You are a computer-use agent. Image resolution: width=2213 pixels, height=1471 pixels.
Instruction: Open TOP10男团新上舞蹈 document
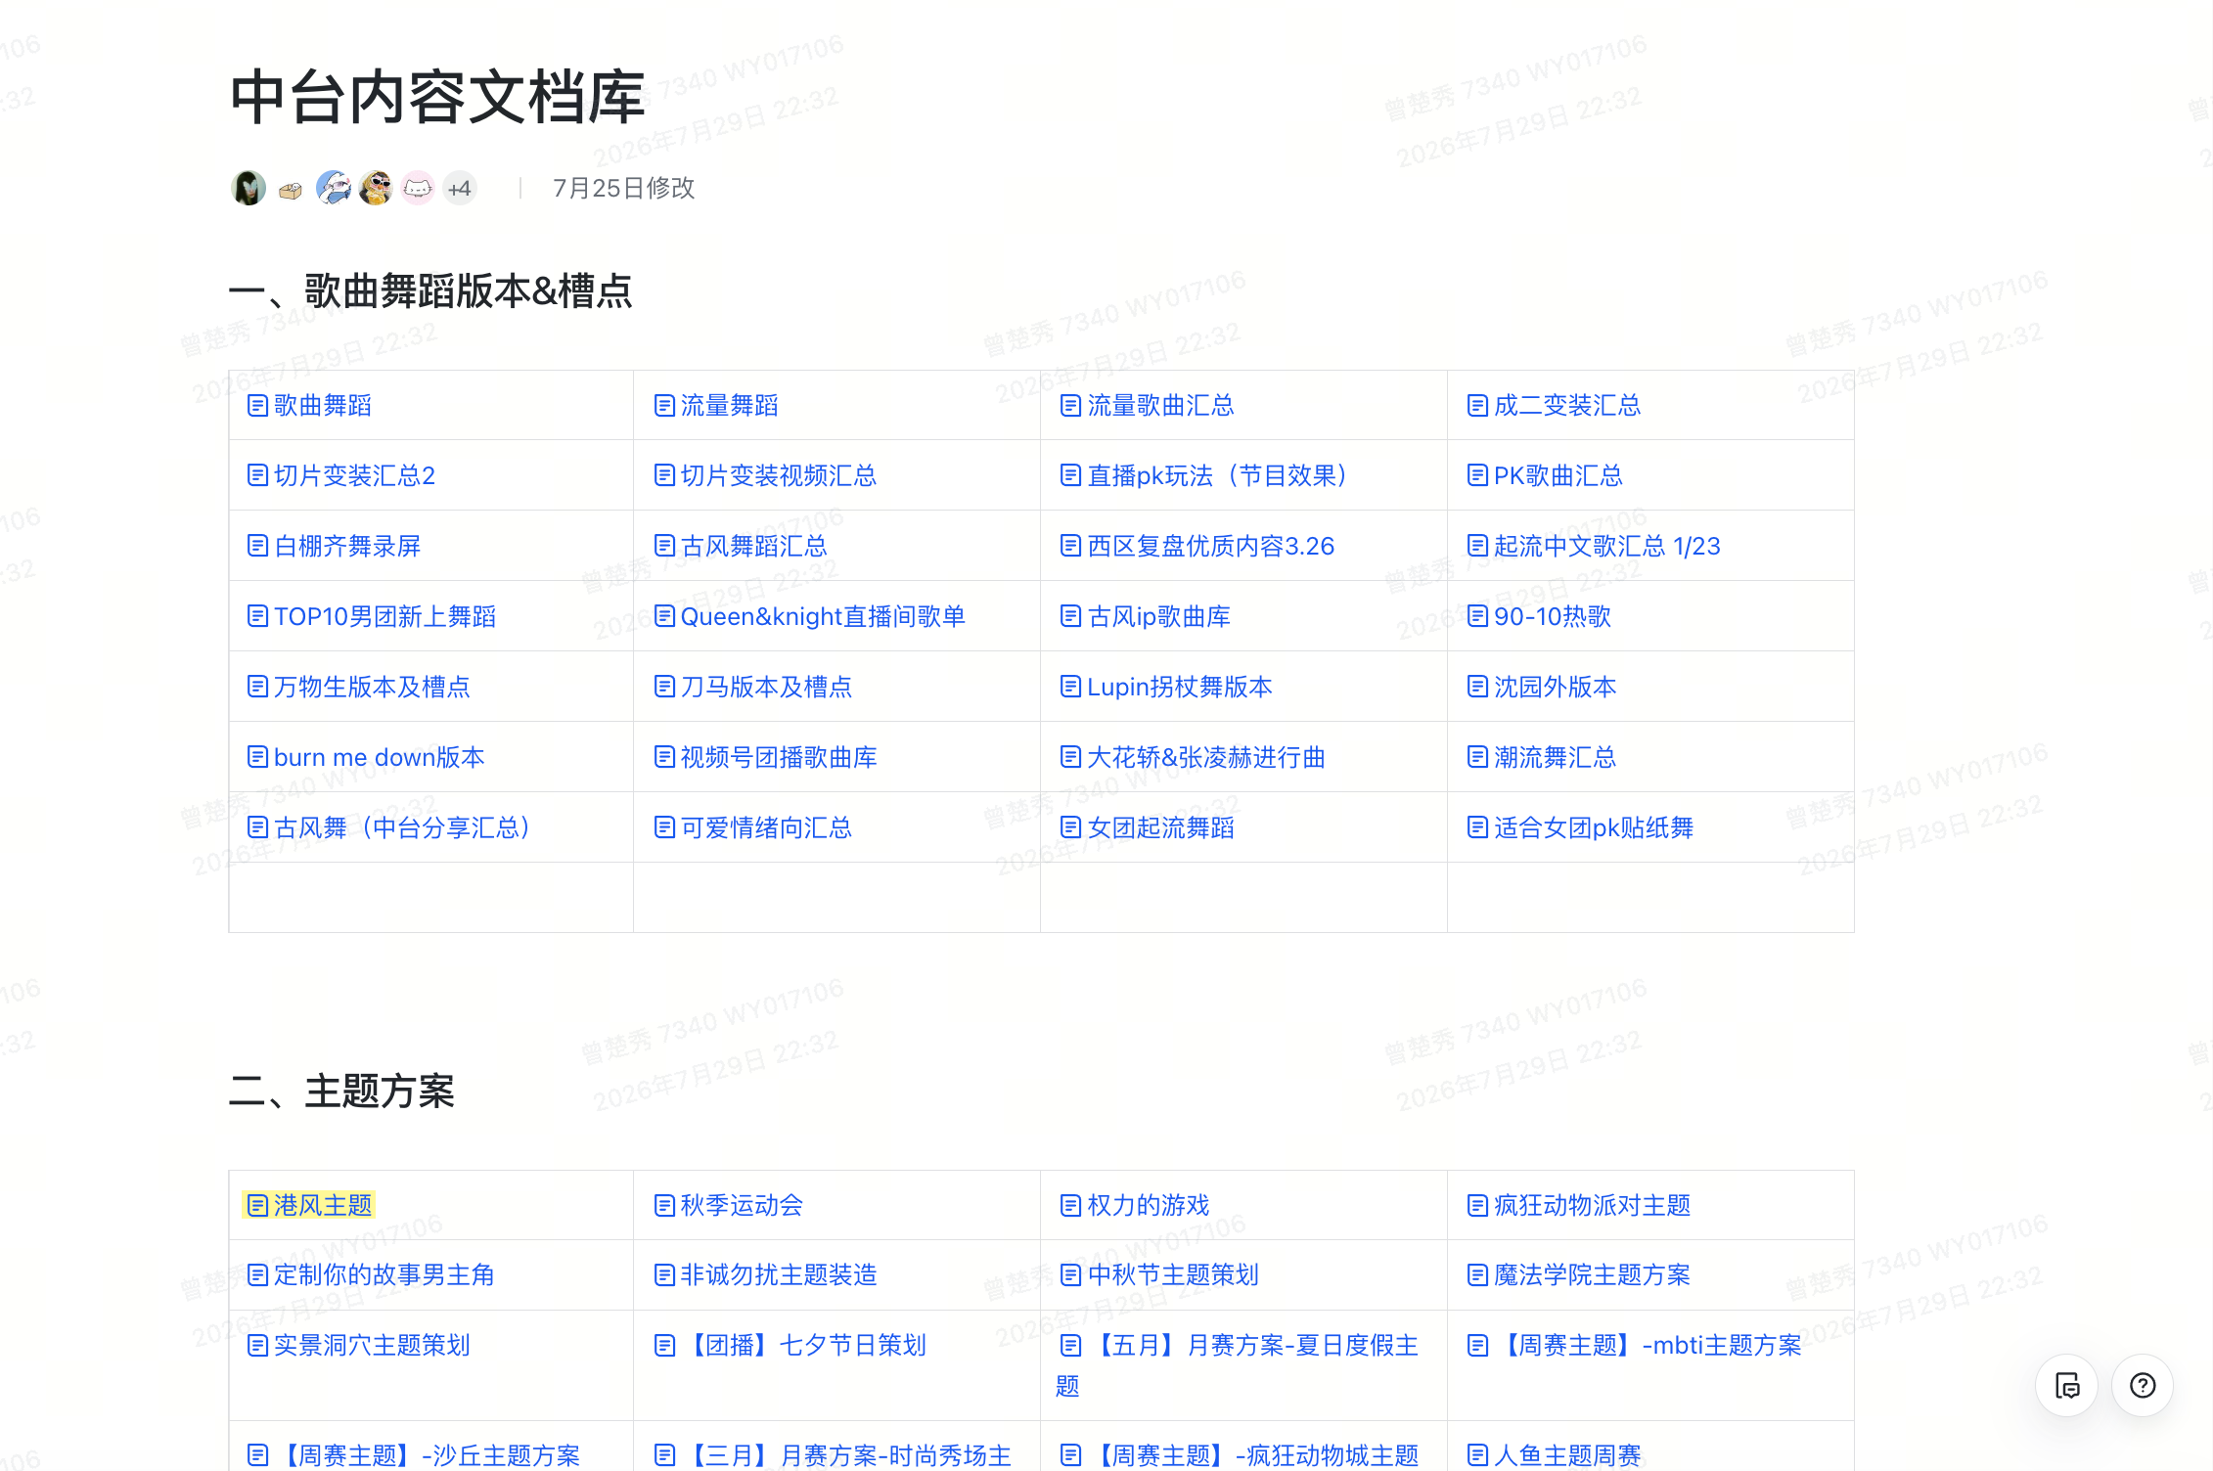(372, 616)
